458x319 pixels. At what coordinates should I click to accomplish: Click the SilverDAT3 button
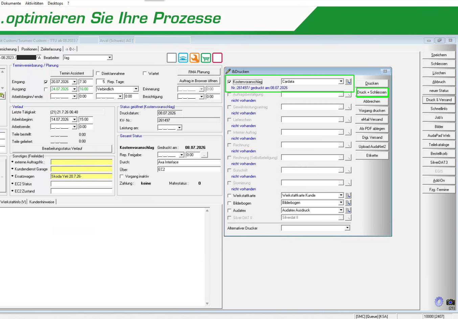(x=439, y=162)
